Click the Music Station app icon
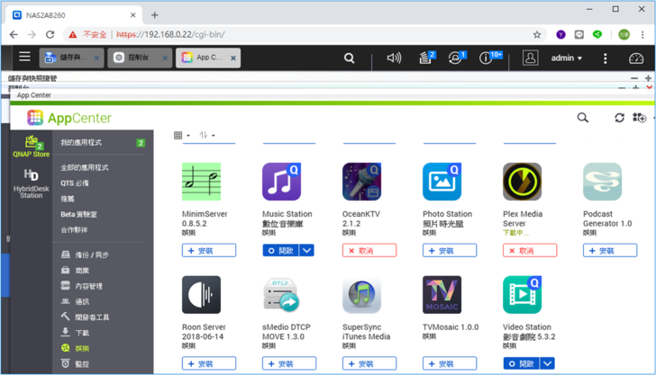Viewport: 656px width, 375px height. pos(281,182)
